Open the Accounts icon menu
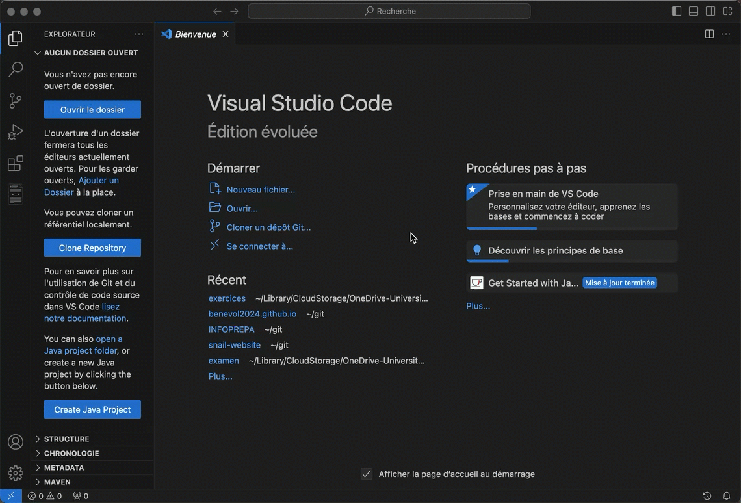This screenshot has height=503, width=741. click(x=16, y=442)
